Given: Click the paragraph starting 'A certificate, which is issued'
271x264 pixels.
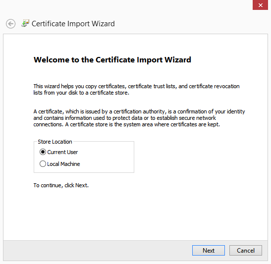Looking at the screenshot, I should [139, 118].
